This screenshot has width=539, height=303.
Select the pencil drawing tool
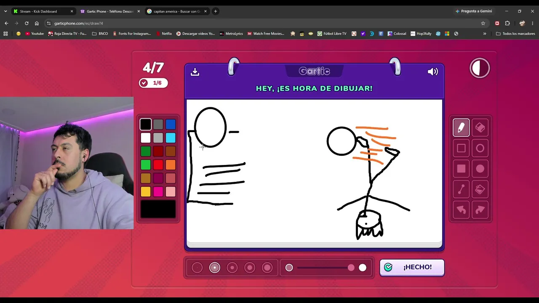coord(461,128)
